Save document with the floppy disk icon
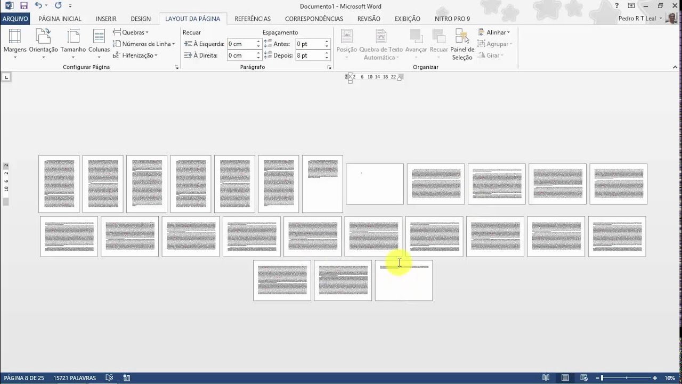Viewport: 682px width, 384px height. 24,6
